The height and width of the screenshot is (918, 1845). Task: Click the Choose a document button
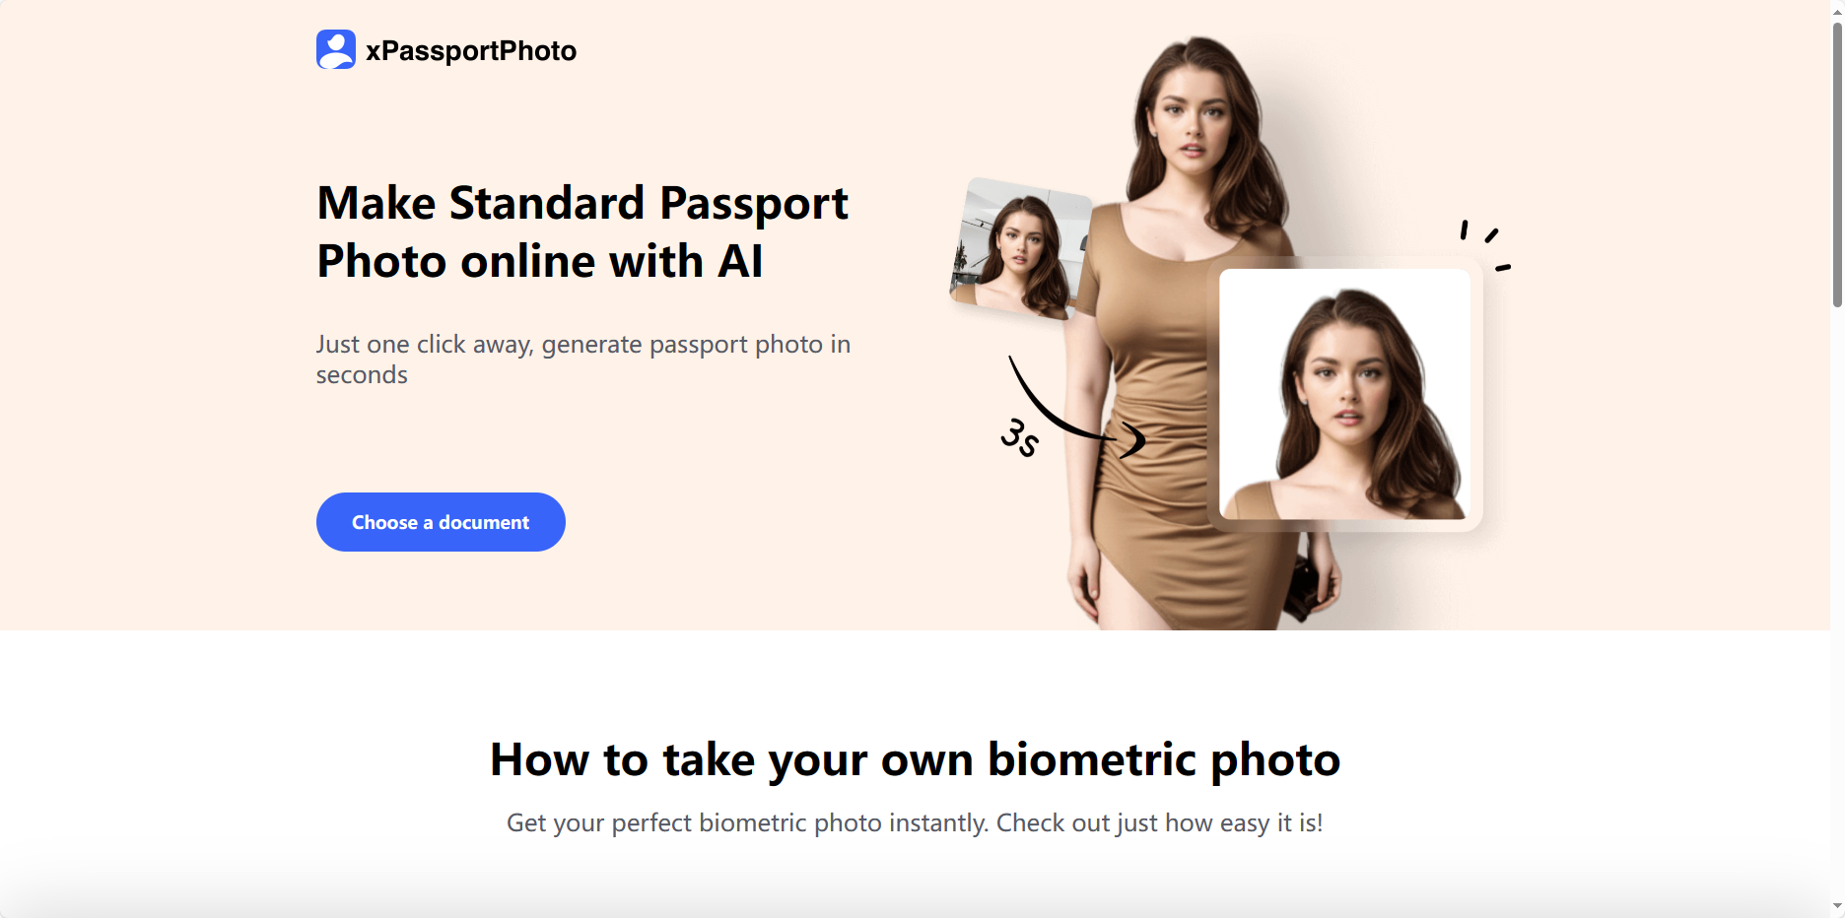coord(441,522)
